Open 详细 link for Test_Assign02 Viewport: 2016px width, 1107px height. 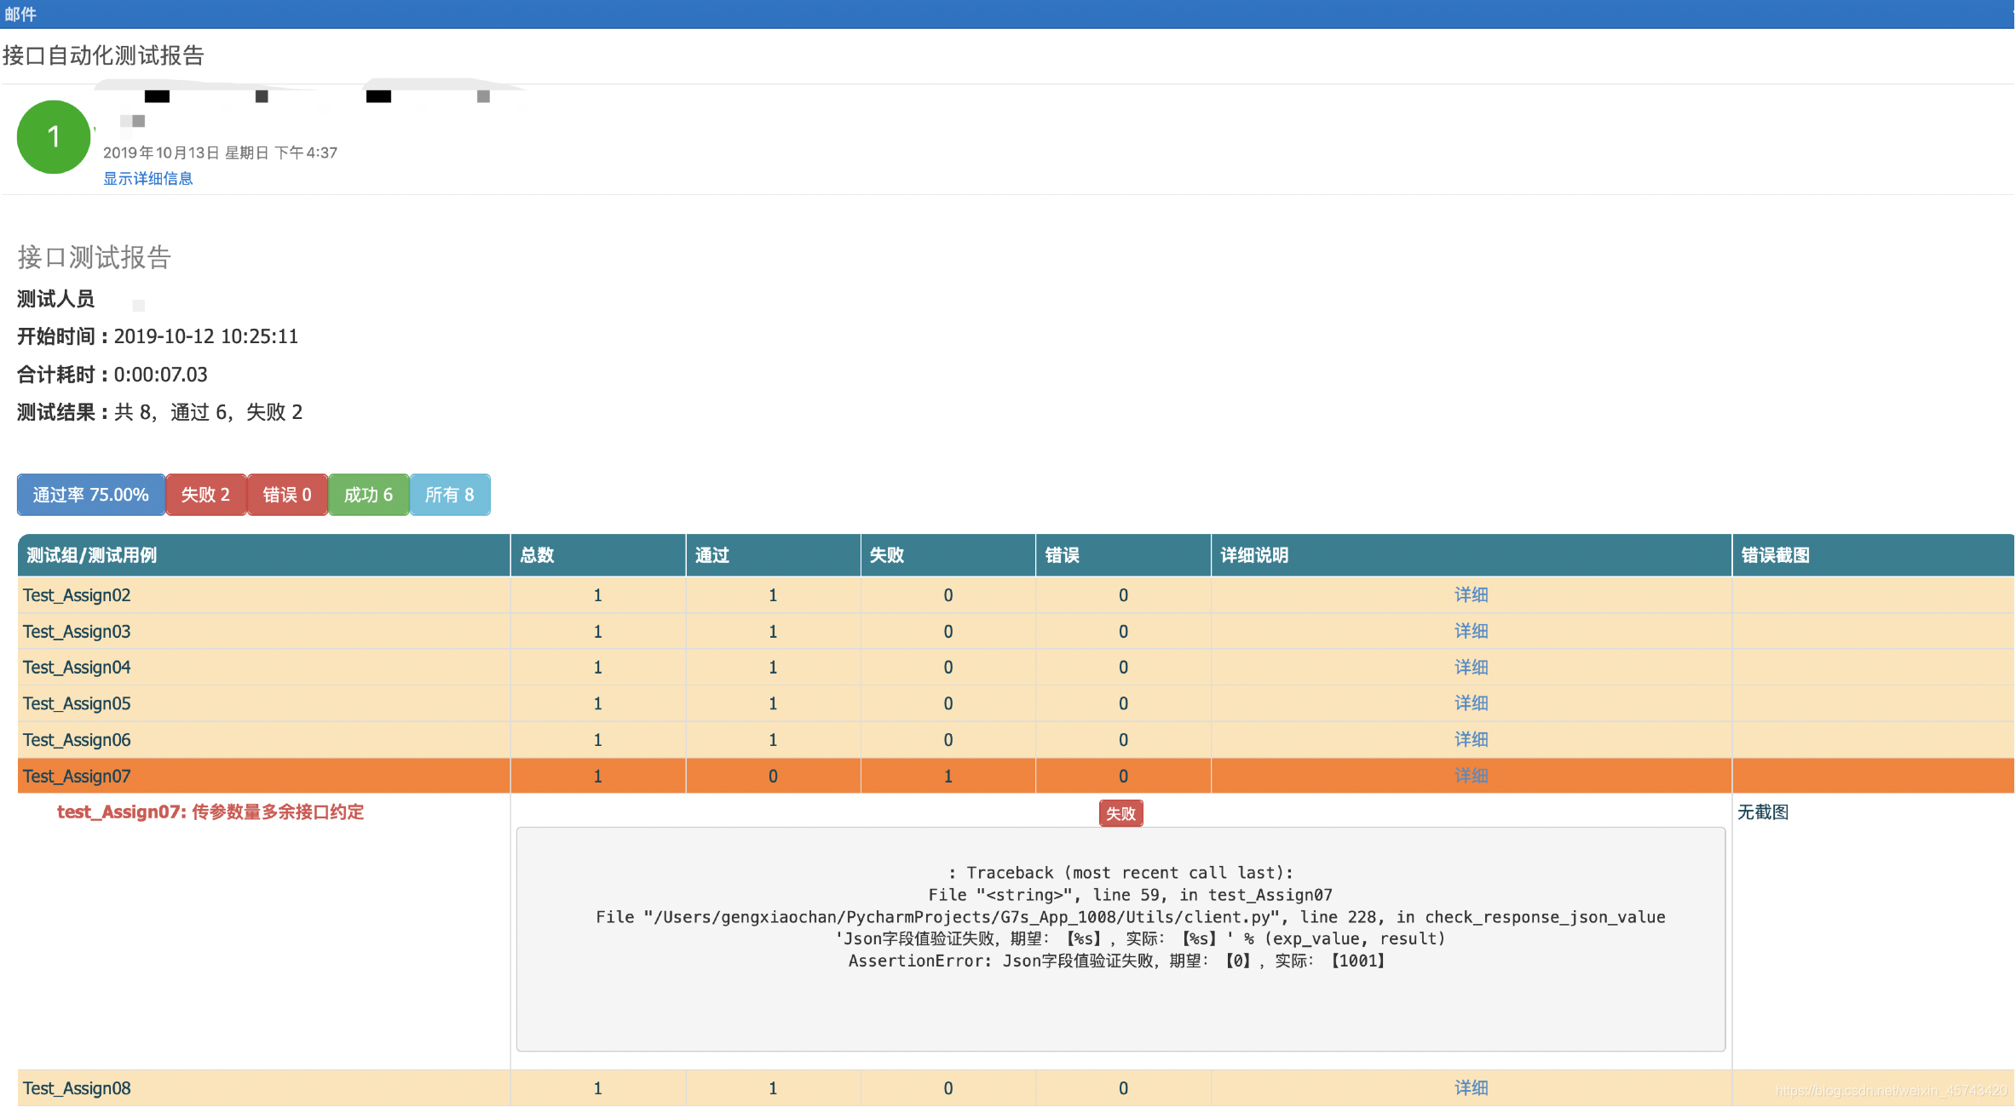tap(1471, 595)
